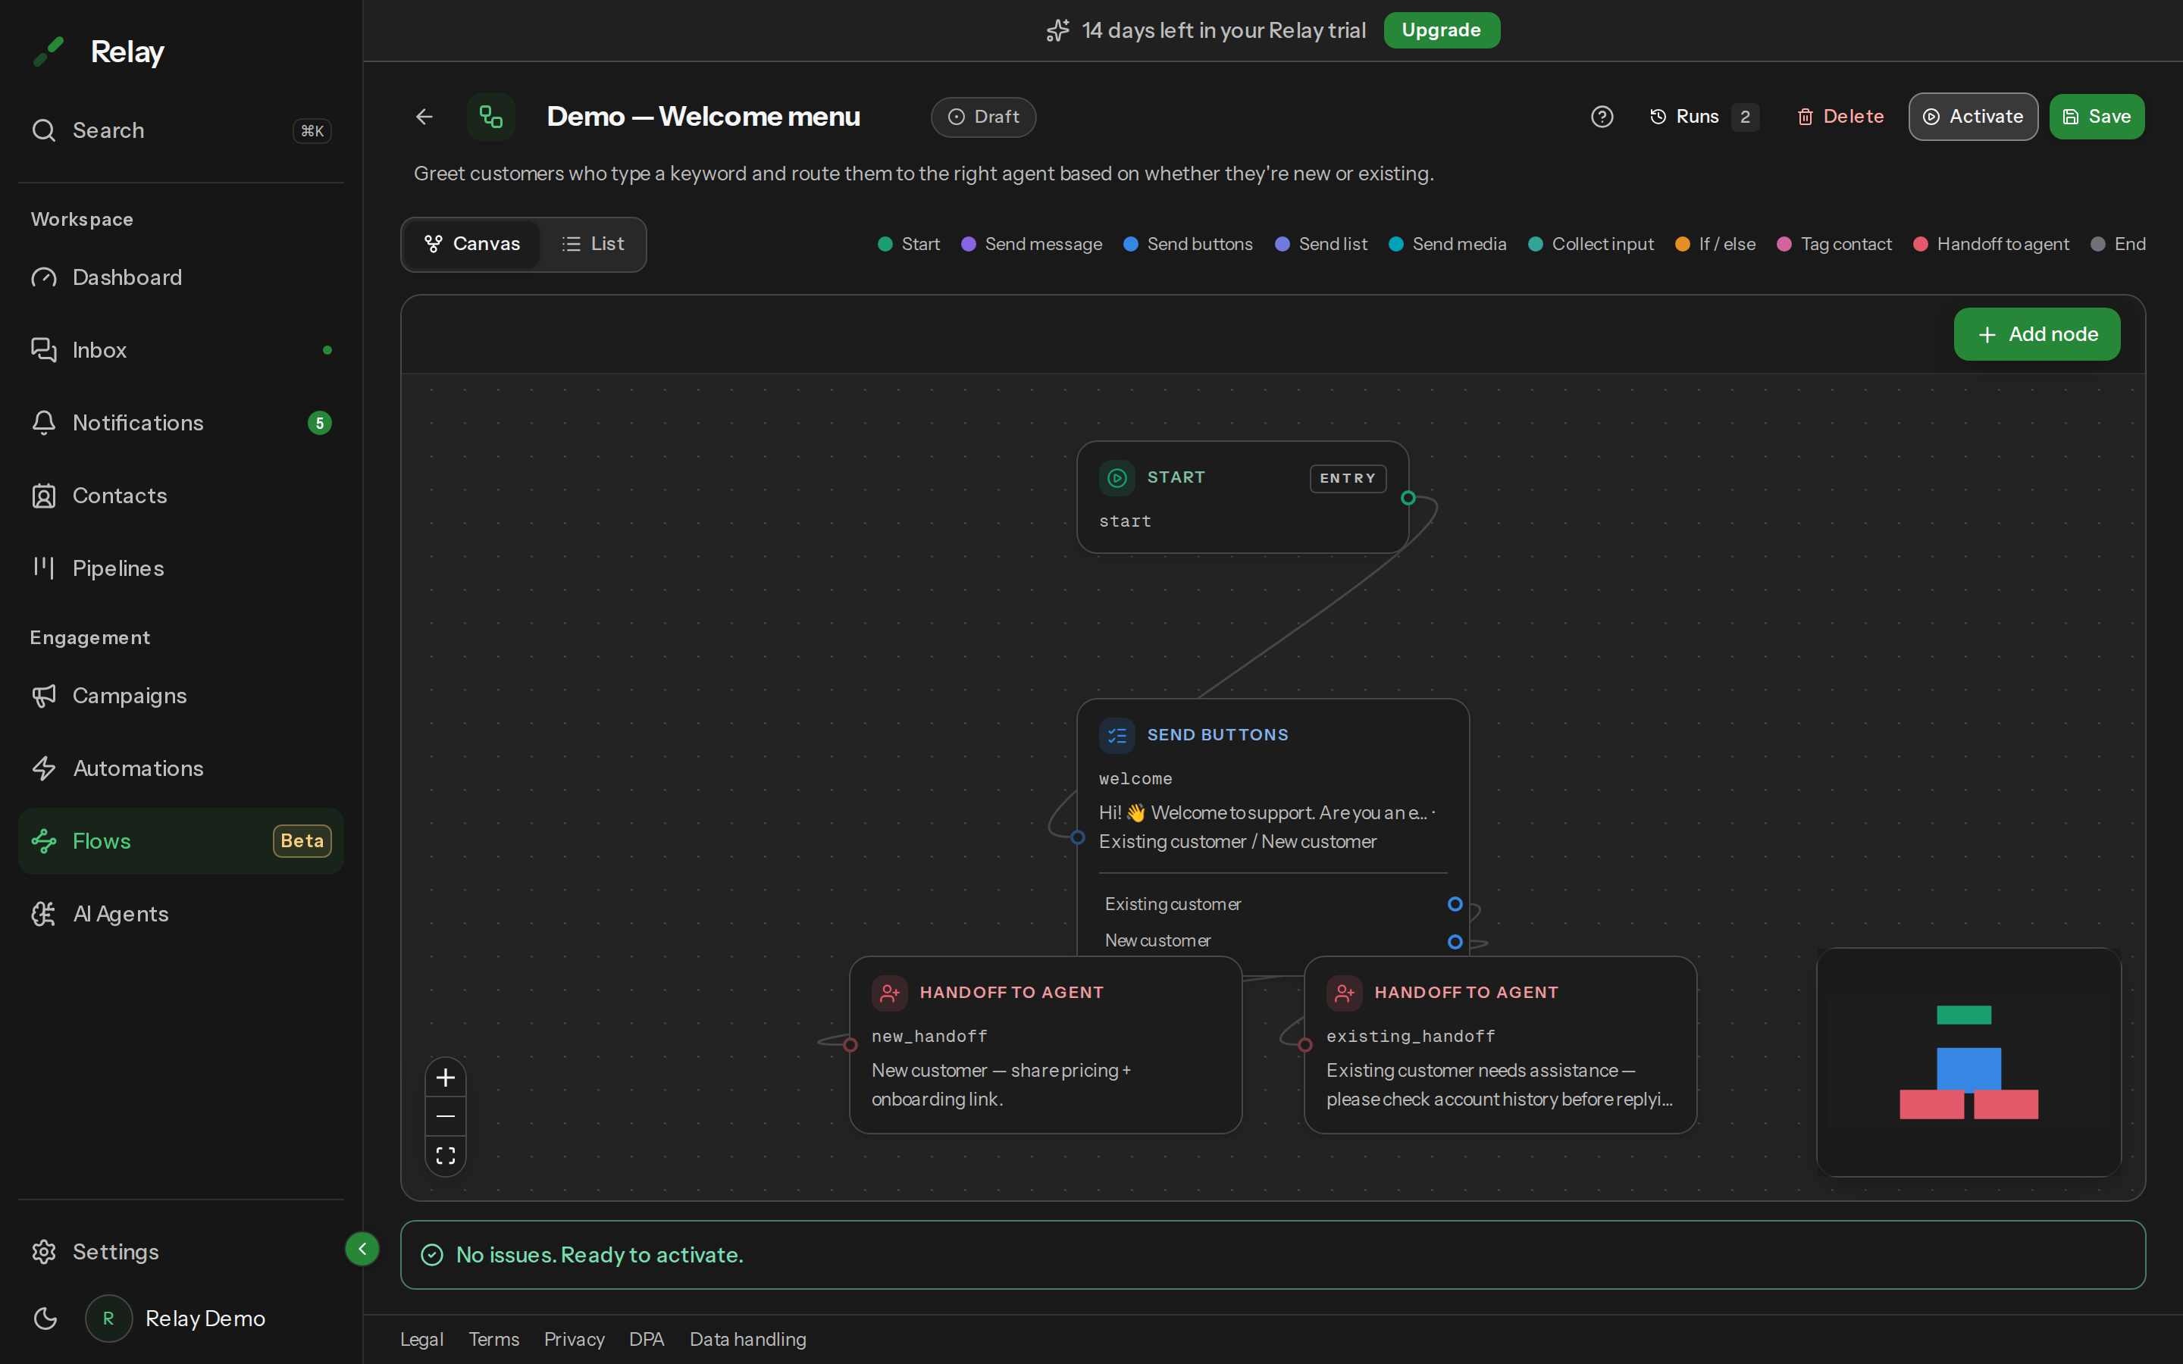Click the trial sparkle icon
Viewport: 2183px width, 1364px height.
1058,30
